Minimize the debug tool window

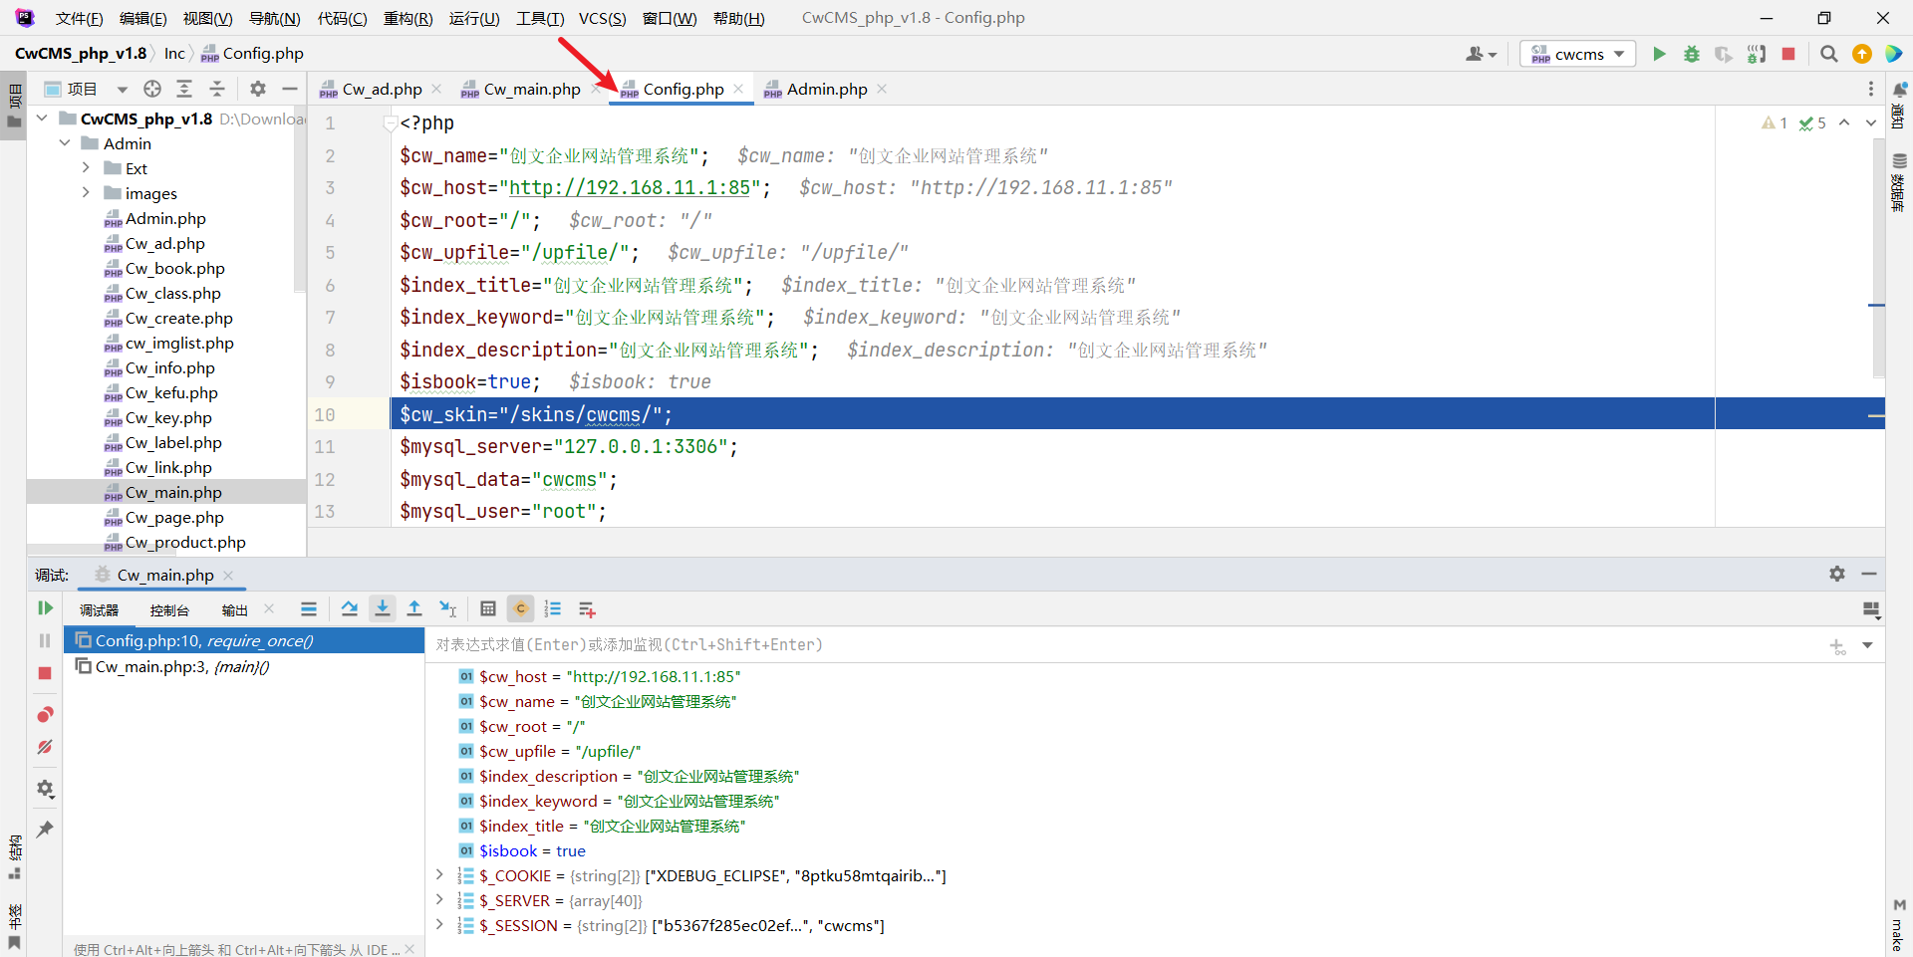(x=1869, y=574)
